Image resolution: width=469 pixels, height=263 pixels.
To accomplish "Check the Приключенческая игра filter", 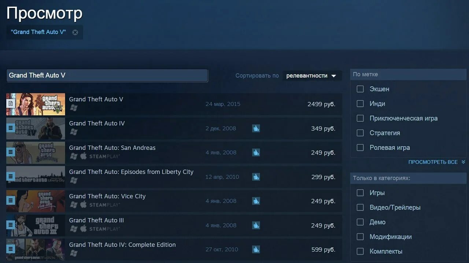I will coord(360,118).
